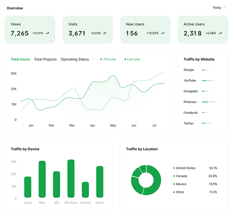Toggle United States legend entry
This screenshot has width=235, height=217.
(x=184, y=168)
